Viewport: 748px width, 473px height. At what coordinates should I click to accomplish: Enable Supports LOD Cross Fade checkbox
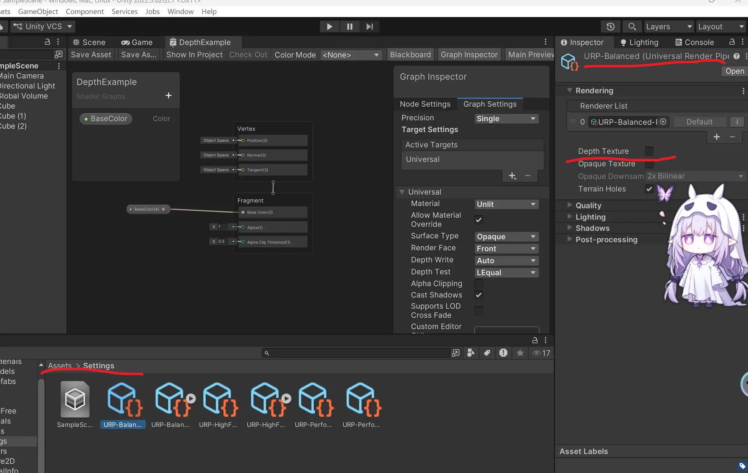(479, 311)
